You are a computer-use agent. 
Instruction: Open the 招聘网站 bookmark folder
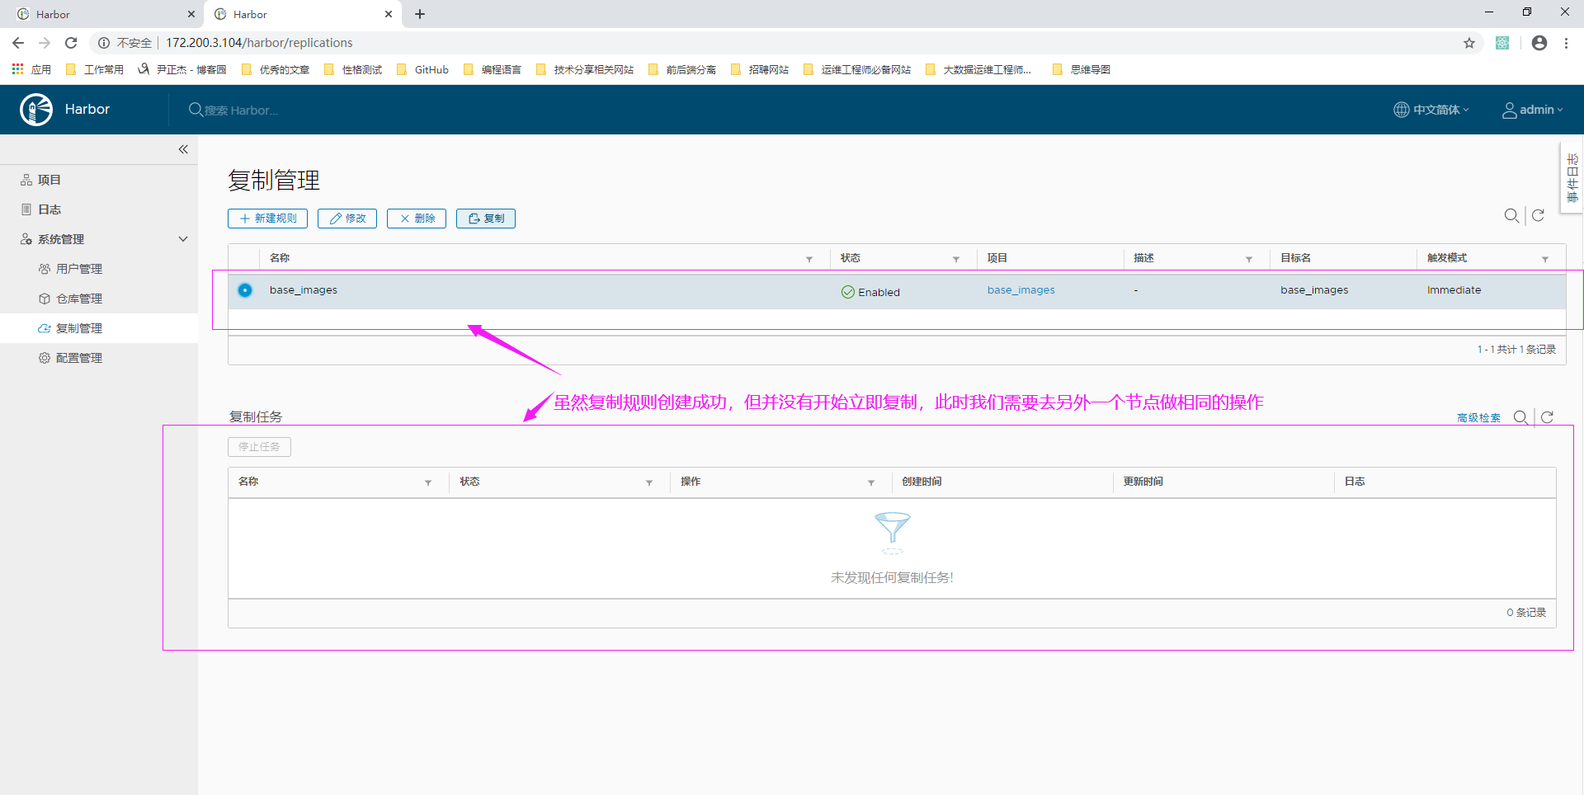click(760, 69)
